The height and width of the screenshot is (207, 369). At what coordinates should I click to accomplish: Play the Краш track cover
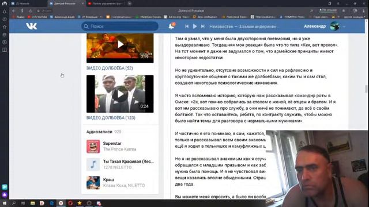[93, 182]
